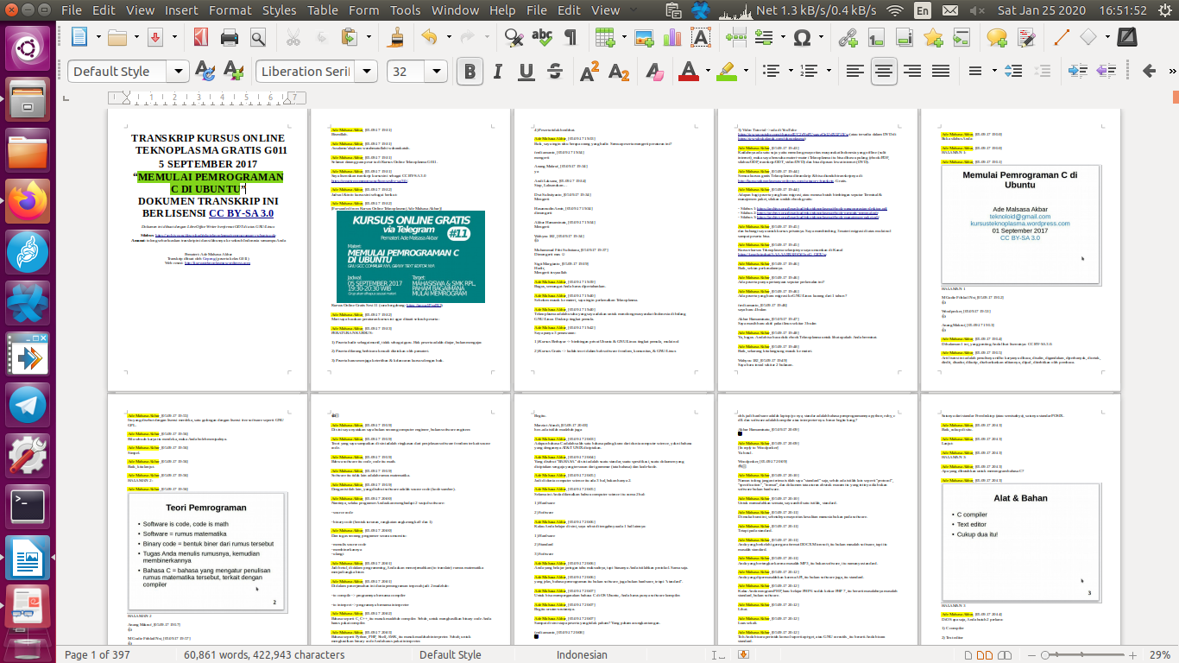This screenshot has width=1179, height=663.
Task: Click the 29% zoom percentage
Action: [x=1159, y=654]
